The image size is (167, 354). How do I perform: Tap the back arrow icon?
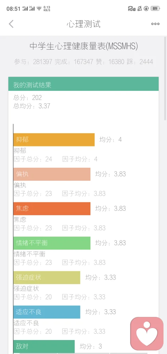(x=11, y=24)
